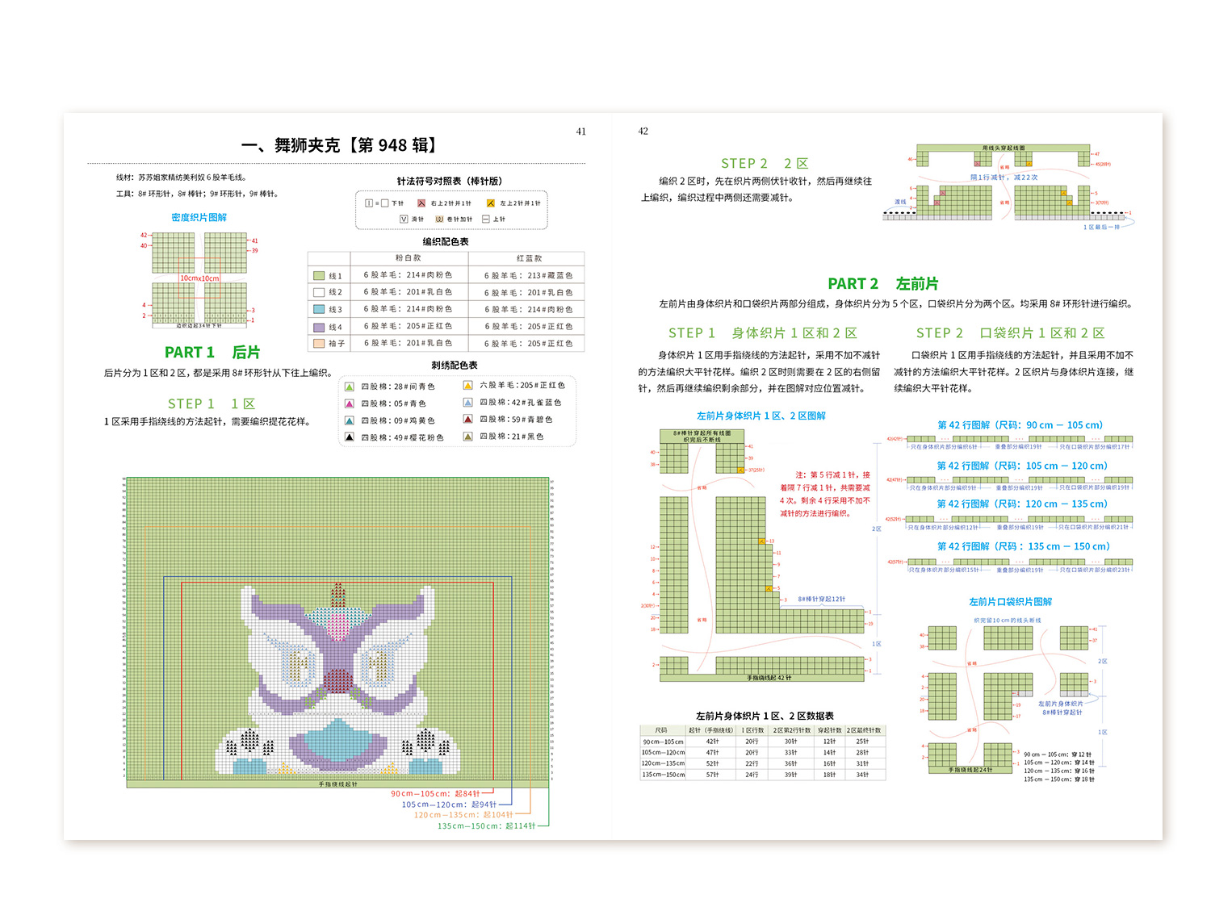The image size is (1211, 907).
Task: Click the 57针 cell in the data table
Action: point(712,775)
